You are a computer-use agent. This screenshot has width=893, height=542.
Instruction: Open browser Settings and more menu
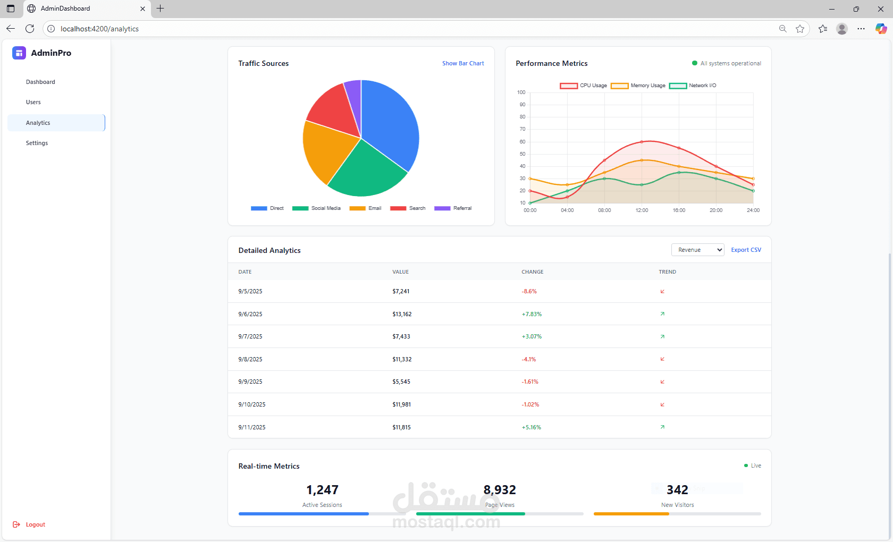tap(861, 29)
